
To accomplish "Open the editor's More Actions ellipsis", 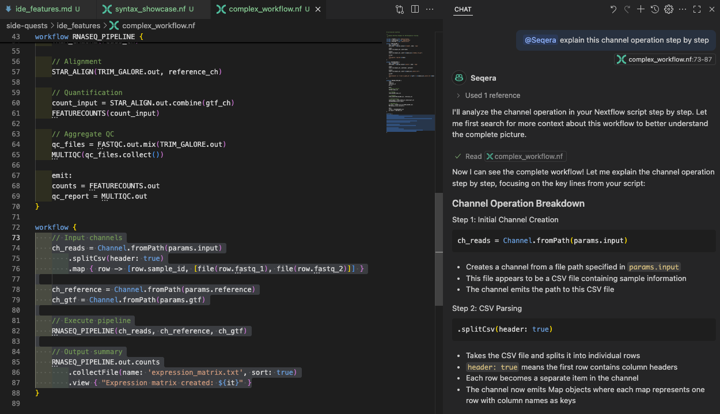I will [x=430, y=9].
